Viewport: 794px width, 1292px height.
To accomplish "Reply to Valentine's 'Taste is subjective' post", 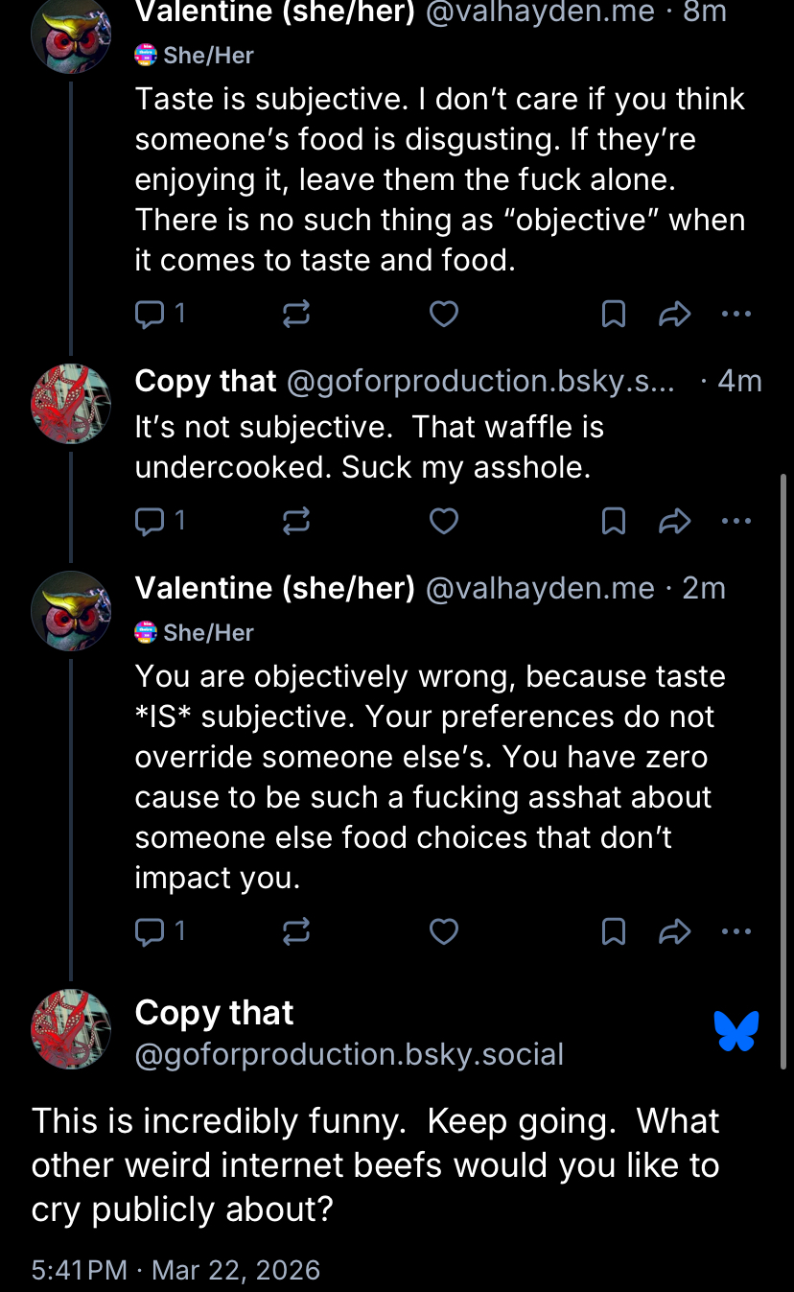I will coord(151,314).
